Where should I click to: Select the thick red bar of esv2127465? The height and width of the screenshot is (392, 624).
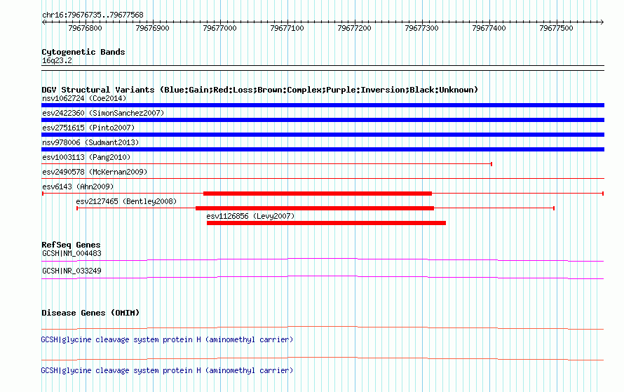(315, 208)
